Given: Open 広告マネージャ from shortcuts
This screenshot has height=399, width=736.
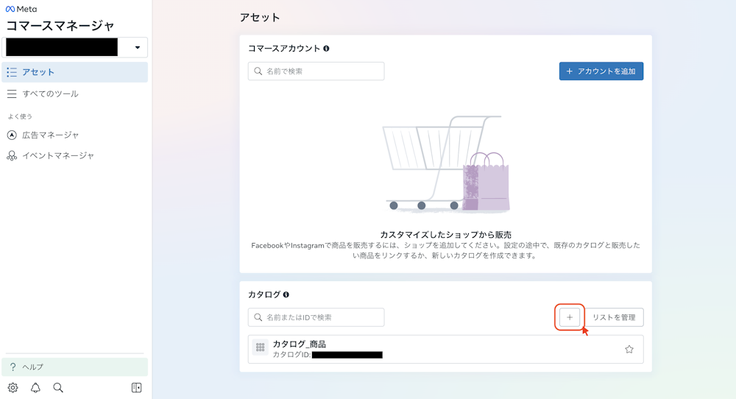Looking at the screenshot, I should (50, 135).
